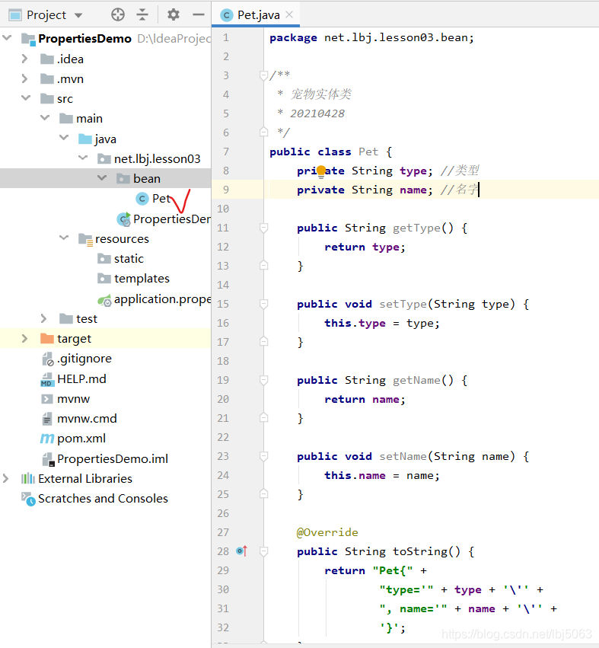The height and width of the screenshot is (648, 599).
Task: Click the pom.xml Maven m icon
Action: coord(47,439)
